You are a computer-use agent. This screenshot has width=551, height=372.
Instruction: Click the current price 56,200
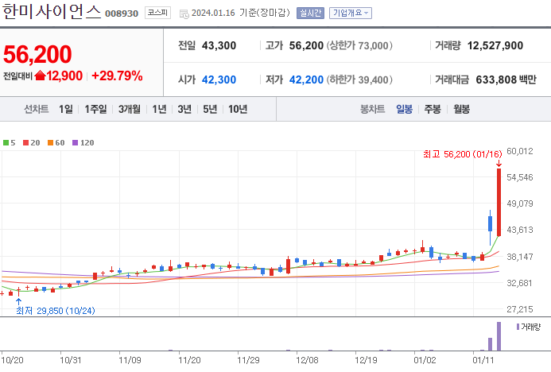[x=37, y=54]
